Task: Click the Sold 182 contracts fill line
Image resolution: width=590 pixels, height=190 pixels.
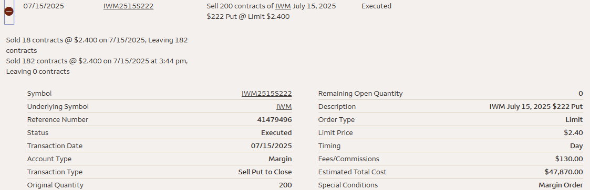Action: 97,66
